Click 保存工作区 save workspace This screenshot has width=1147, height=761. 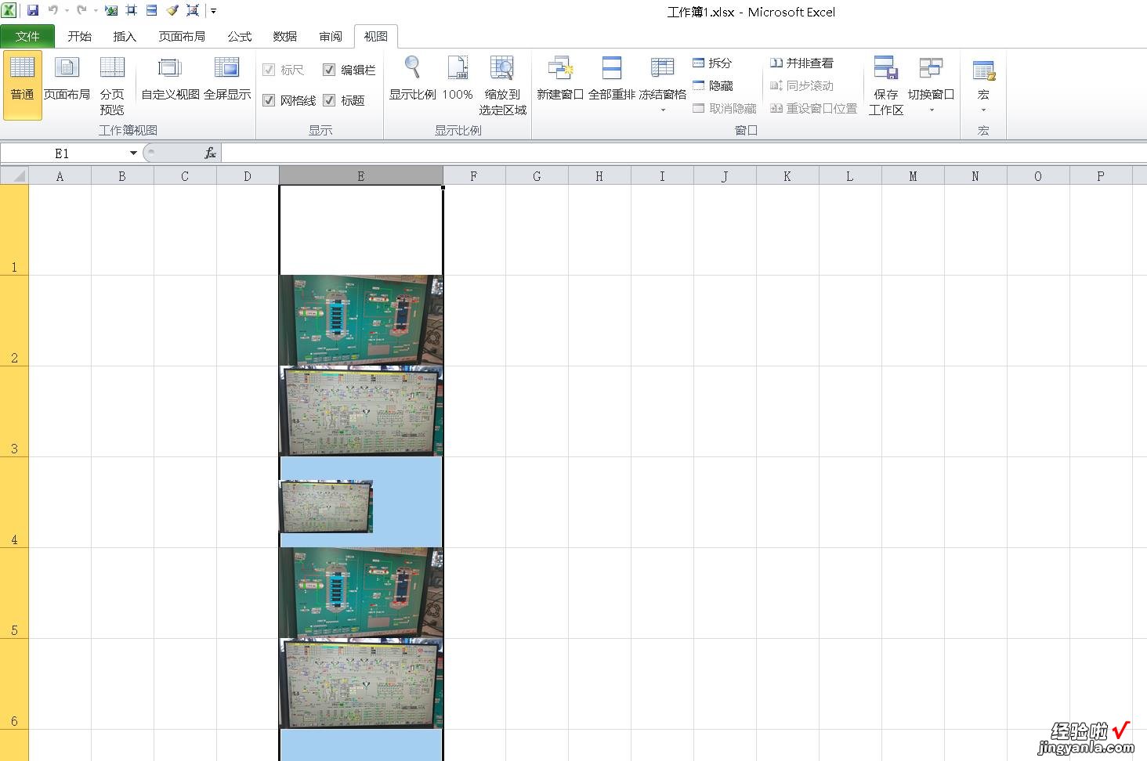tap(886, 86)
